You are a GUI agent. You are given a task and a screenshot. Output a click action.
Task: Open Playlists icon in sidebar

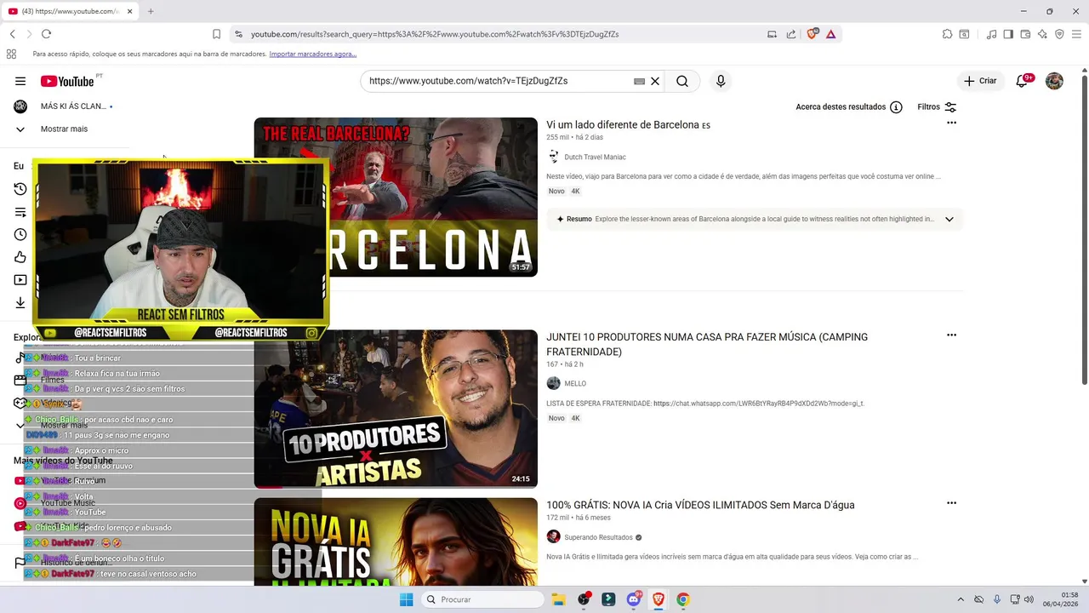coord(20,212)
